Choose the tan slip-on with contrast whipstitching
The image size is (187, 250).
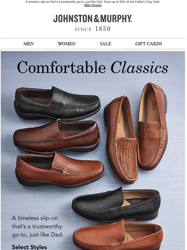tap(60, 170)
